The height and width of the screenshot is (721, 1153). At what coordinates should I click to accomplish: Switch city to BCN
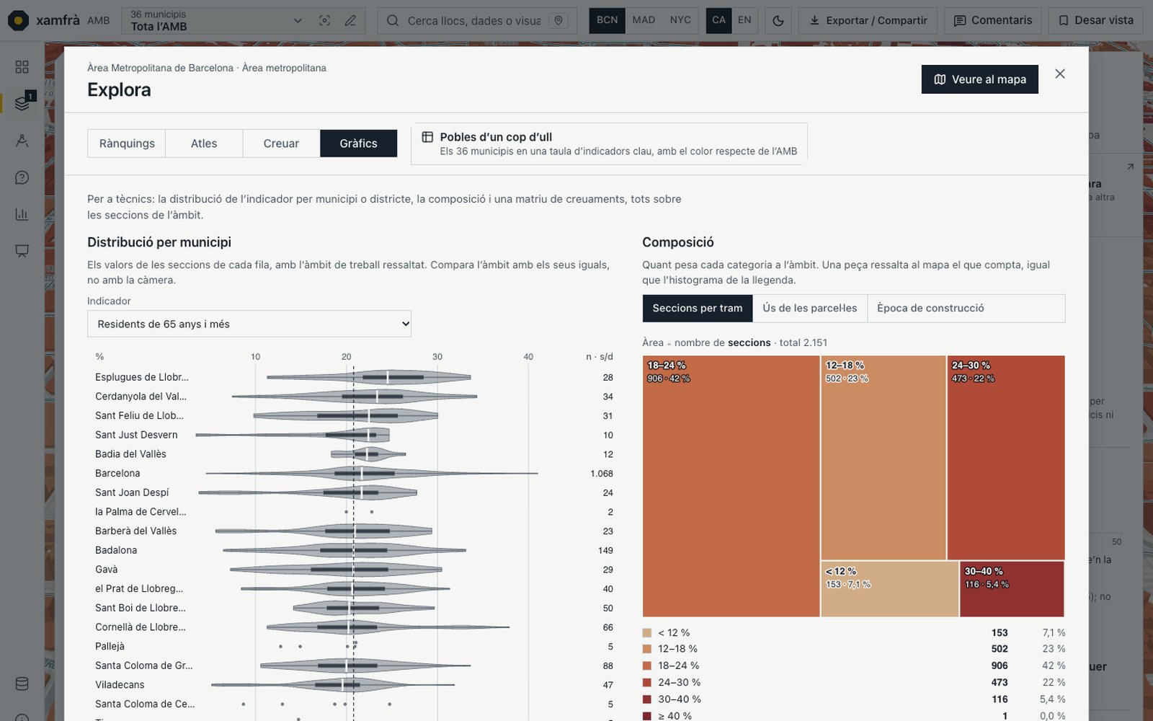click(x=607, y=20)
